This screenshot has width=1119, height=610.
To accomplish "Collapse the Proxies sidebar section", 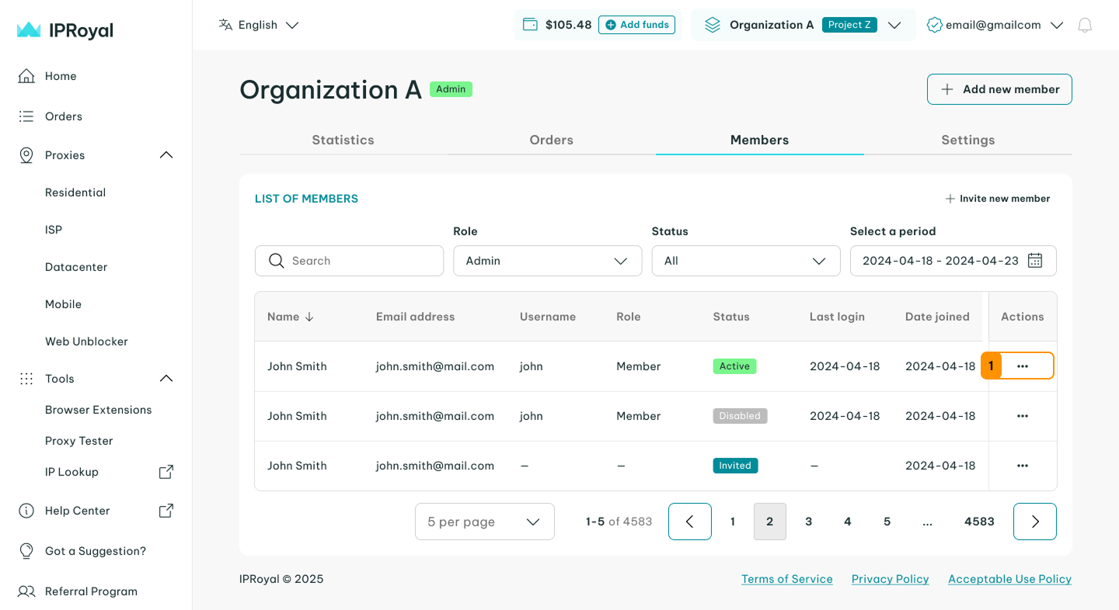I will 166,155.
